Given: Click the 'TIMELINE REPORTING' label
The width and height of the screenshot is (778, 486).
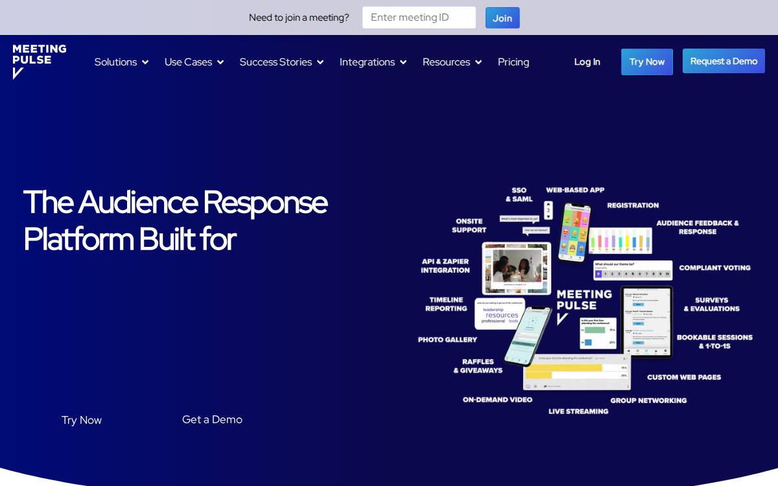Looking at the screenshot, I should click(x=446, y=305).
